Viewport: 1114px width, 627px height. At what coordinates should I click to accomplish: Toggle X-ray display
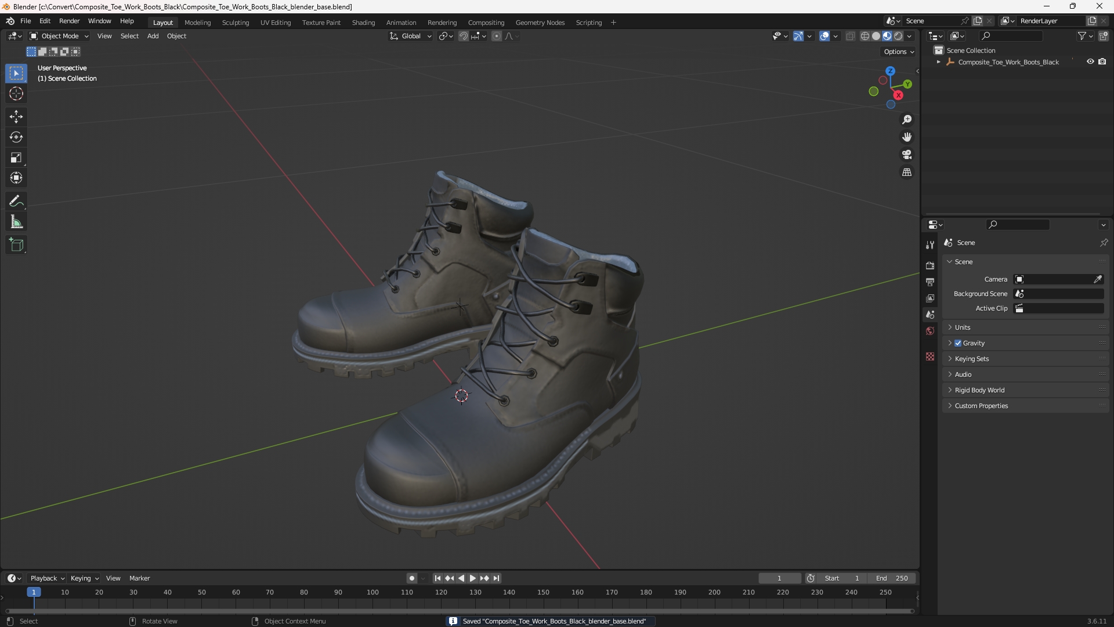click(x=851, y=36)
